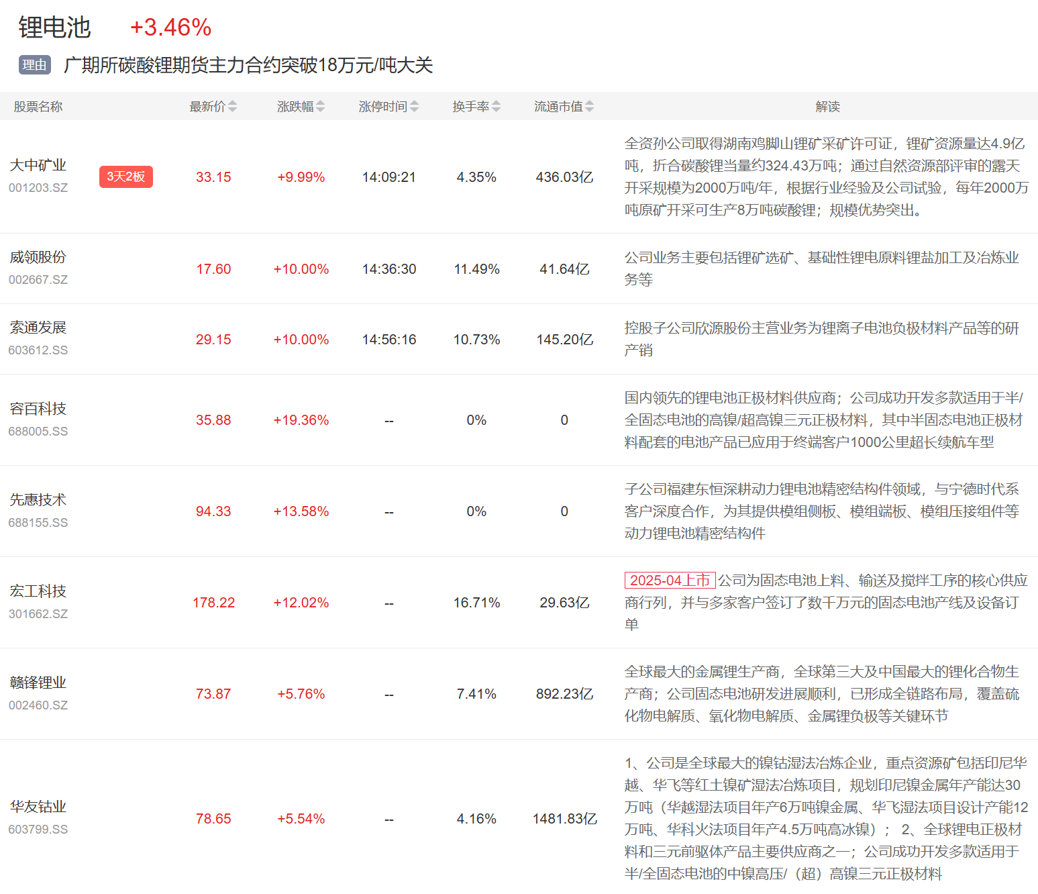Click the 涨跌幅 sort arrows
Image resolution: width=1038 pixels, height=894 pixels.
(x=320, y=107)
